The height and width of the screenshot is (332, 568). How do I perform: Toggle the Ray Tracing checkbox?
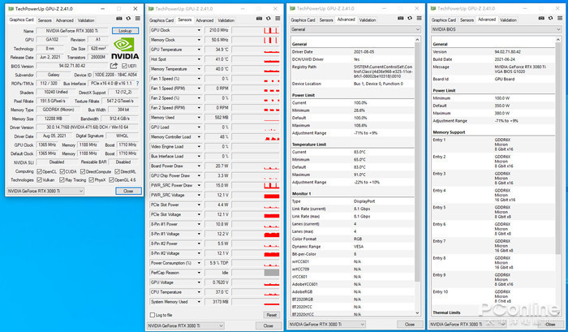pos(62,179)
